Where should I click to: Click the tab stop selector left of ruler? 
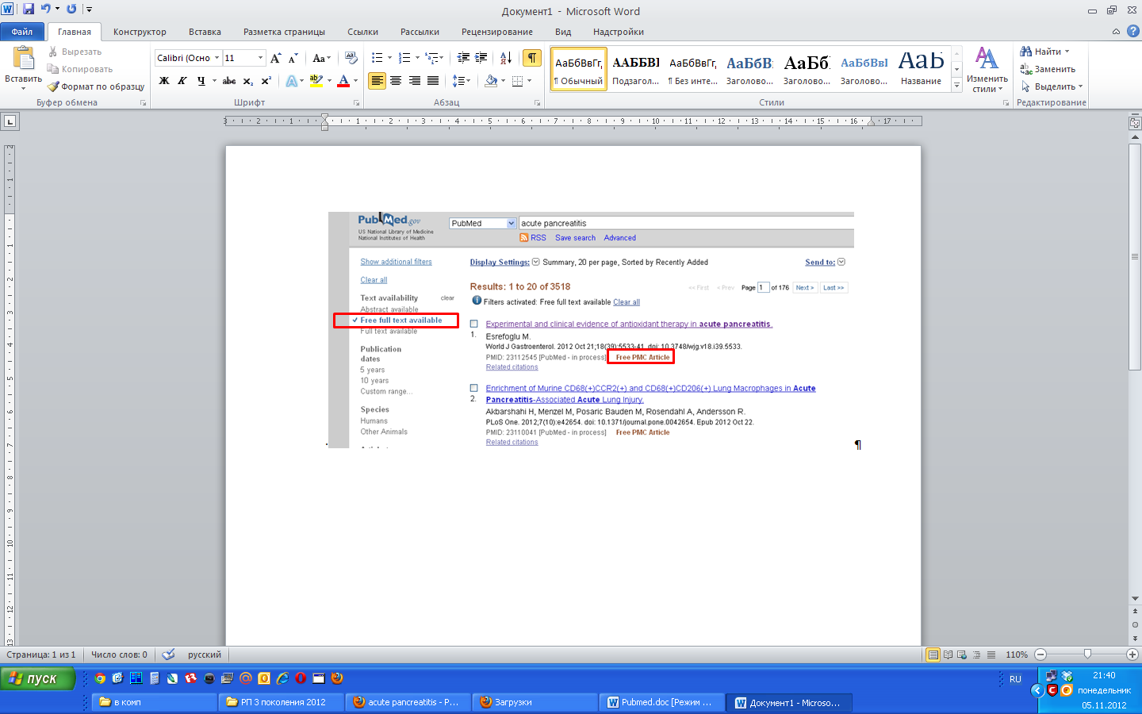coord(10,121)
